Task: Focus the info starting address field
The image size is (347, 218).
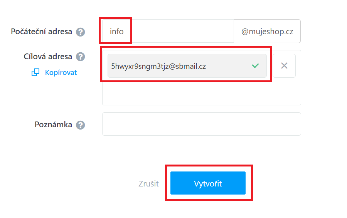Action: pyautogui.click(x=168, y=31)
